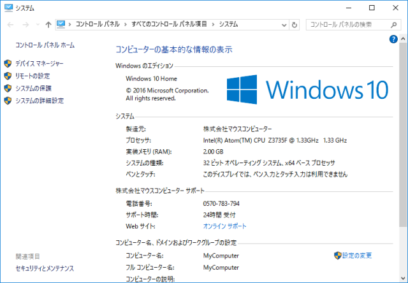
Task: Click MyComputer beside フル コンピューター名
Action: click(221, 268)
